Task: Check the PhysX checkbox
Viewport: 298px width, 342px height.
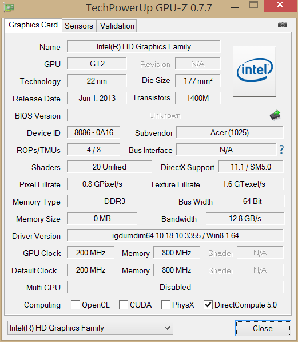Action: point(166,305)
